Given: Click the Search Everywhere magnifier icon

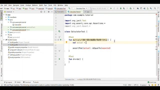Looking at the screenshot, I should coord(155,8).
